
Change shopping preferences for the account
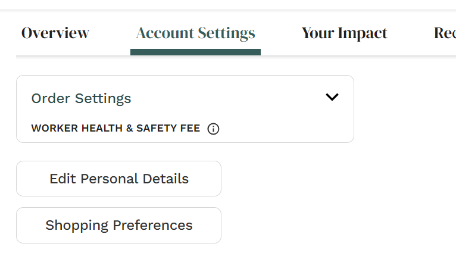click(x=118, y=226)
